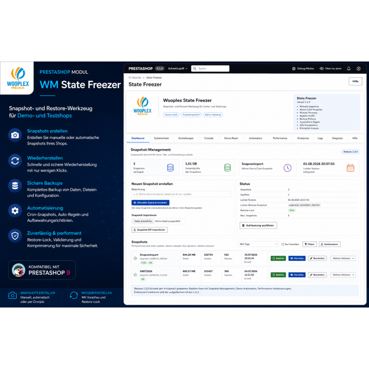Click the Version 2.5.0 badge
The height and width of the screenshot is (369, 369).
click(x=171, y=115)
